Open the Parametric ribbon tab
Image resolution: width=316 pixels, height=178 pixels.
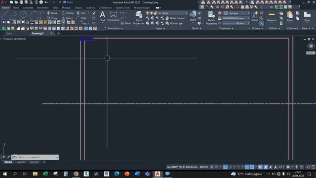43,8
